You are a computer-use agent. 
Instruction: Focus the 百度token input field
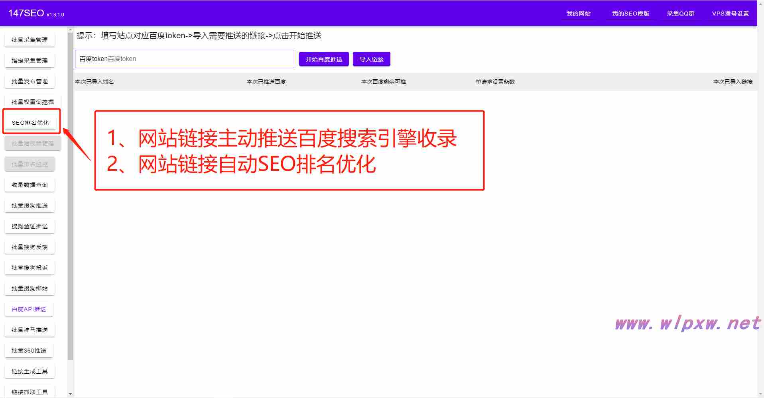(185, 59)
